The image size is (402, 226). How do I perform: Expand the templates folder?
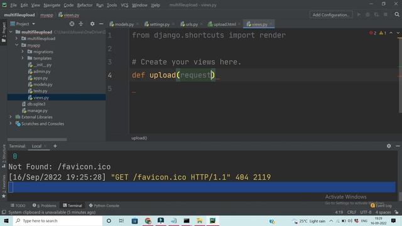click(23, 58)
